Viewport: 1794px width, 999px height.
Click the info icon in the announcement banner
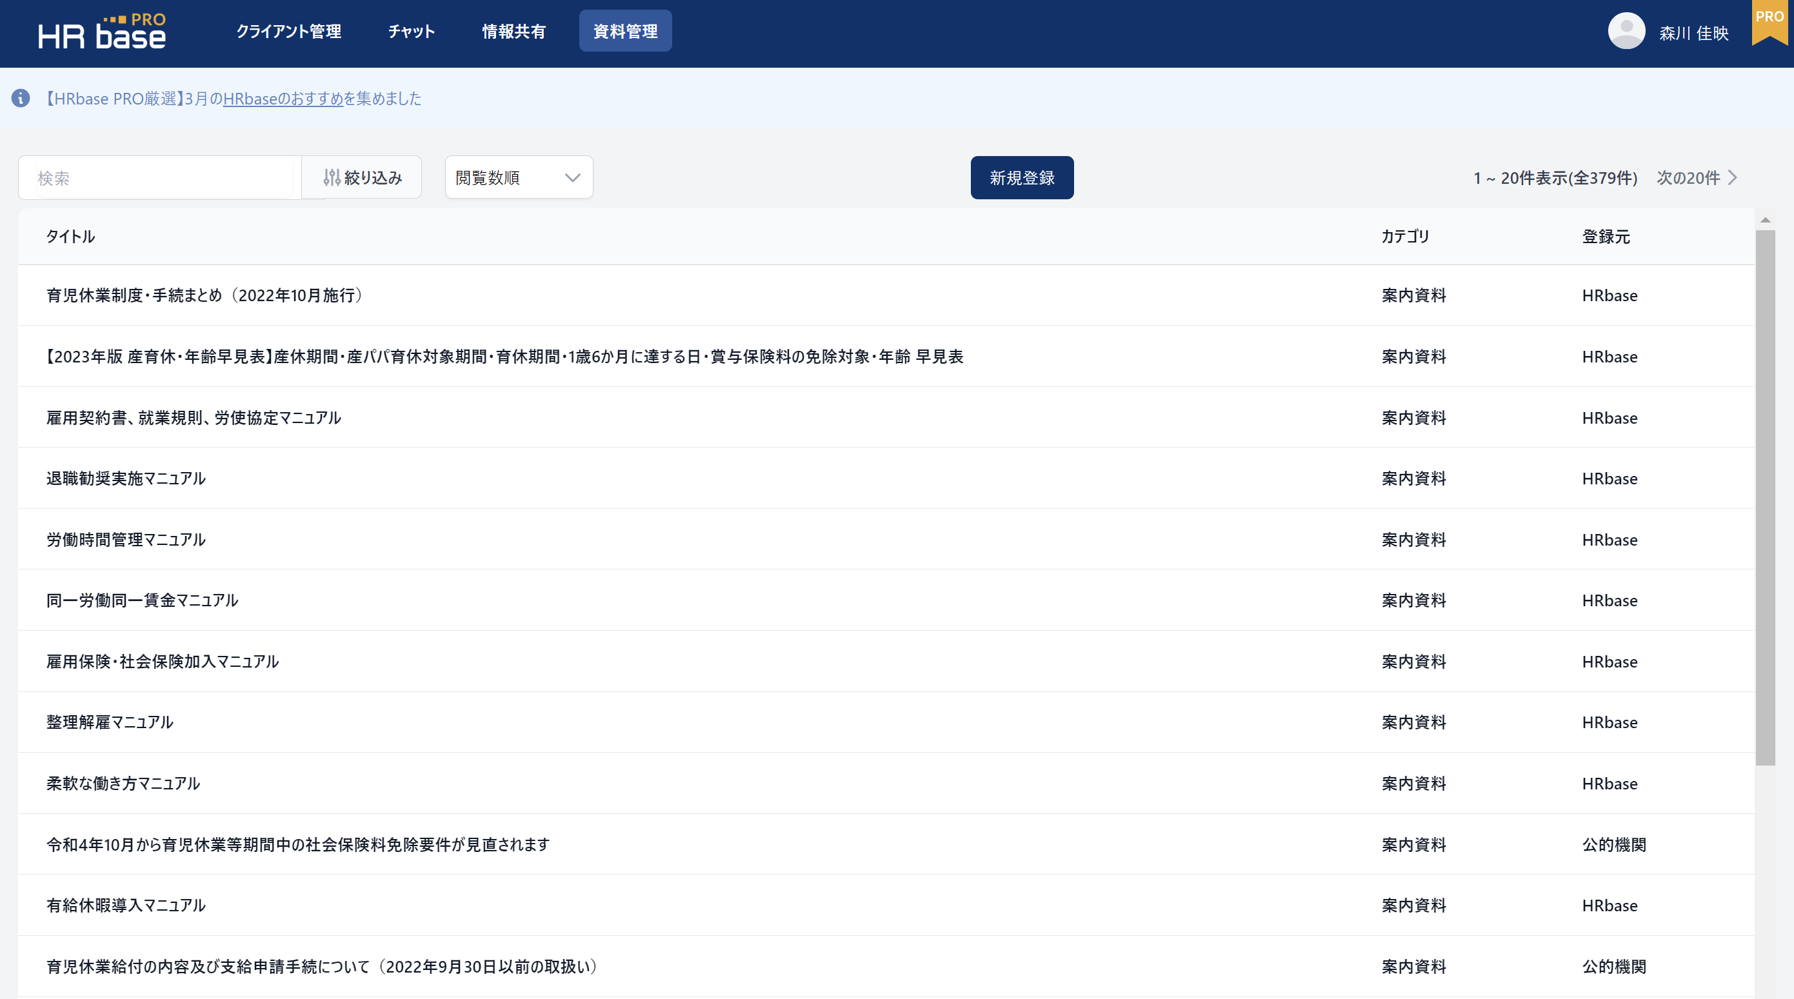pos(21,98)
